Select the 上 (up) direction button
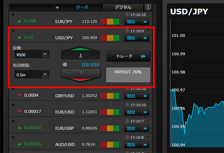Screen dimensions: 224x153 pyautogui.click(x=80, y=53)
